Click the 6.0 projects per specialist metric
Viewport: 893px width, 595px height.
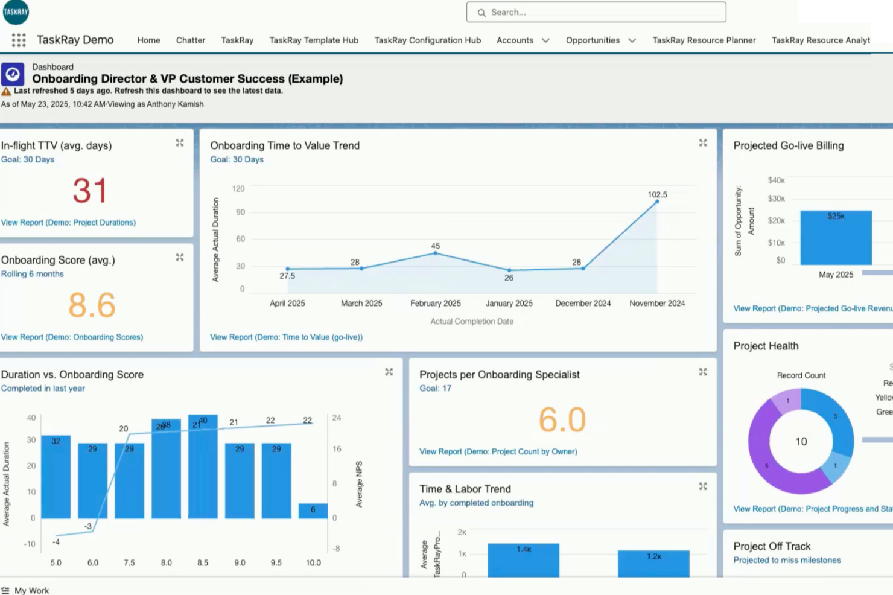pyautogui.click(x=562, y=420)
